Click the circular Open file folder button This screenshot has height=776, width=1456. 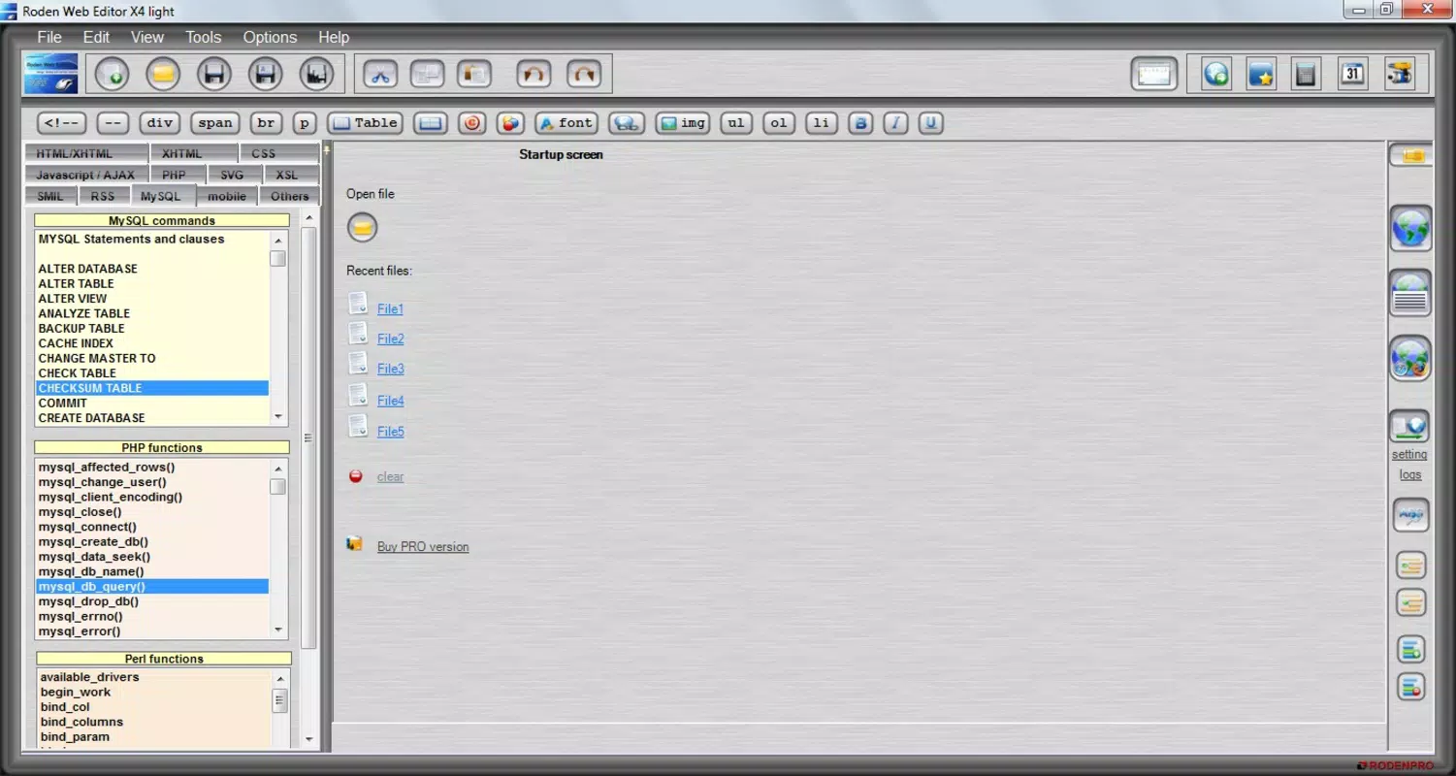[x=363, y=227]
